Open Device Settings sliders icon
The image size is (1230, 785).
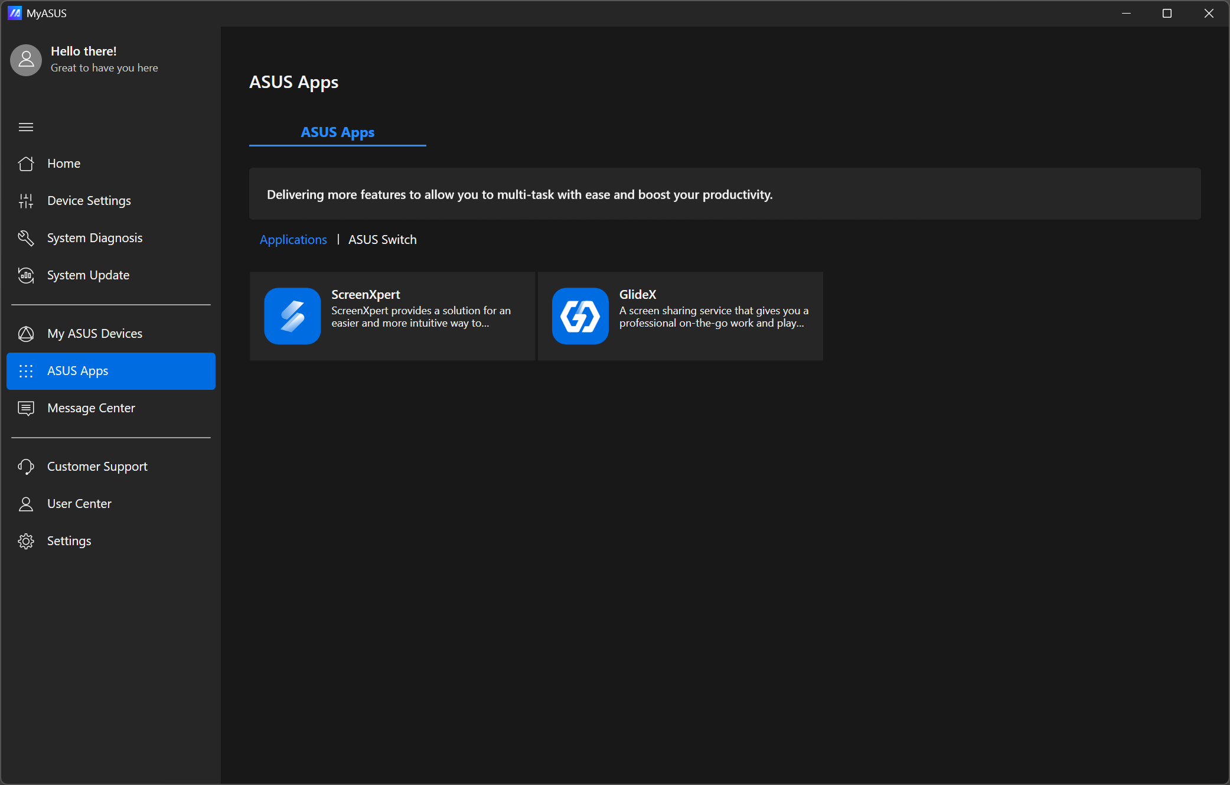tap(26, 201)
